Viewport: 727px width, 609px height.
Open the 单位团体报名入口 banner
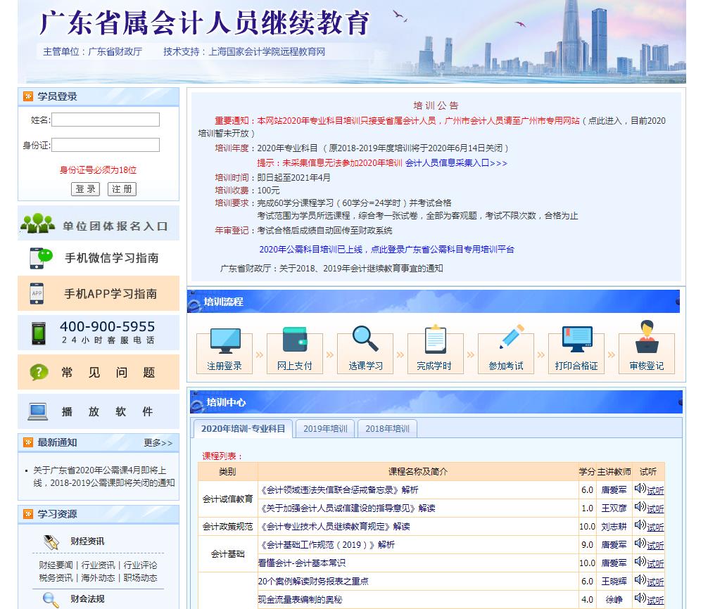click(99, 225)
